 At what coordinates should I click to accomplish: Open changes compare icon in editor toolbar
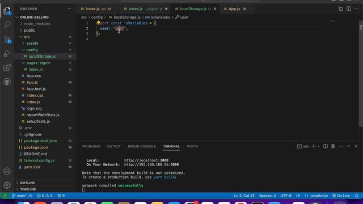coord(340,9)
